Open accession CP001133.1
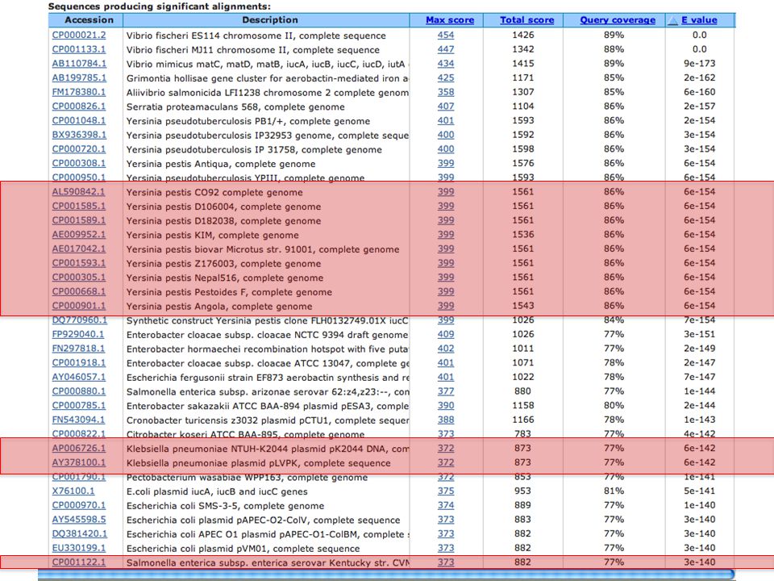The width and height of the screenshot is (774, 581). point(79,49)
